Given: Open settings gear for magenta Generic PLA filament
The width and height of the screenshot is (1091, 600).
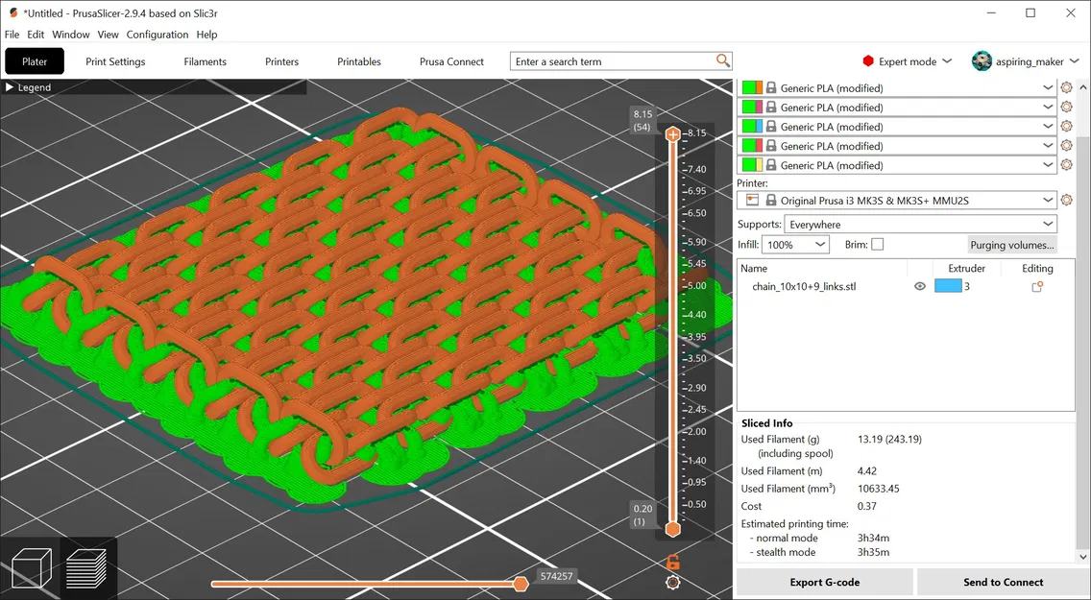Looking at the screenshot, I should [1066, 108].
